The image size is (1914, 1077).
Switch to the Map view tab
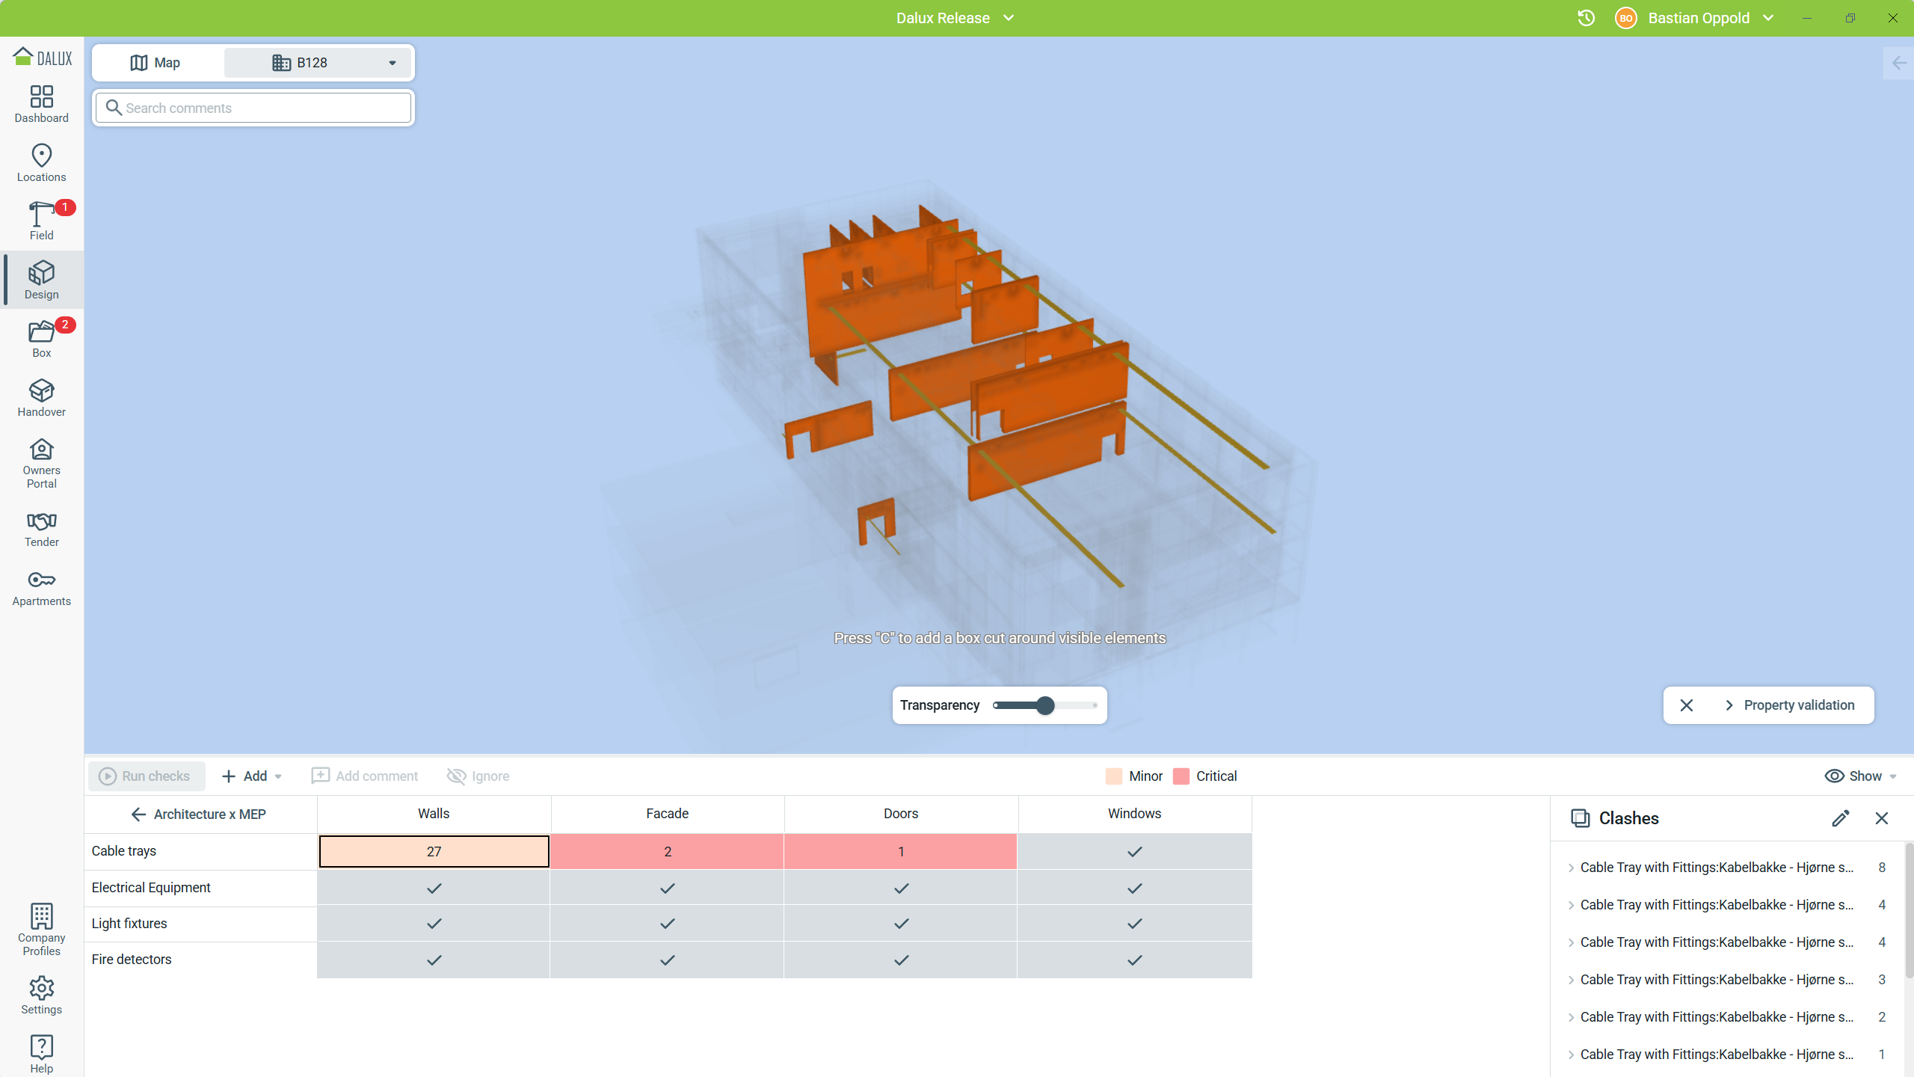coord(156,63)
